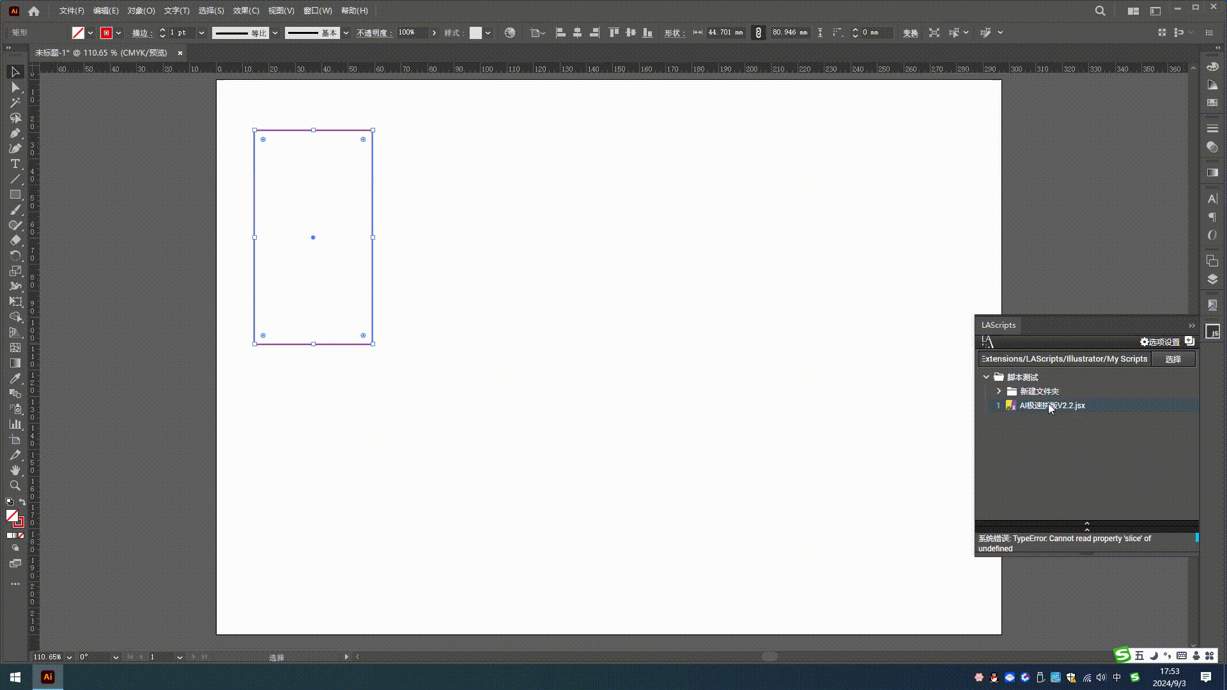Viewport: 1227px width, 690px height.
Task: Open the stroke color dropdown arrow
Action: tap(118, 33)
